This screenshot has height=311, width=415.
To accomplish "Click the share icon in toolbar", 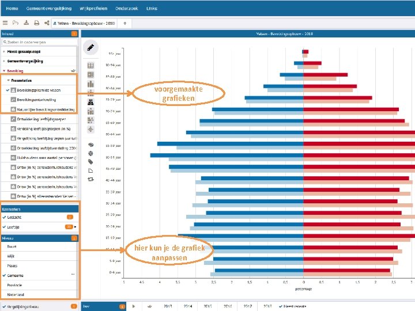I will click(47, 22).
